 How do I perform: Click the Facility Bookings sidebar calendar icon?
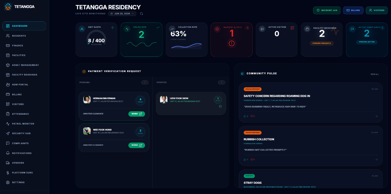coord(8,75)
